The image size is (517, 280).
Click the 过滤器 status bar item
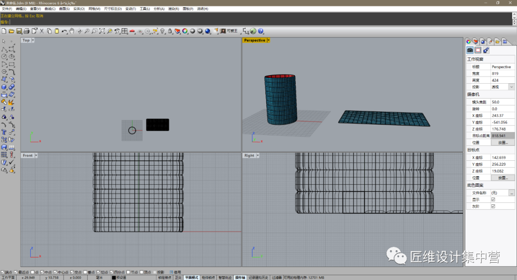[277, 278]
